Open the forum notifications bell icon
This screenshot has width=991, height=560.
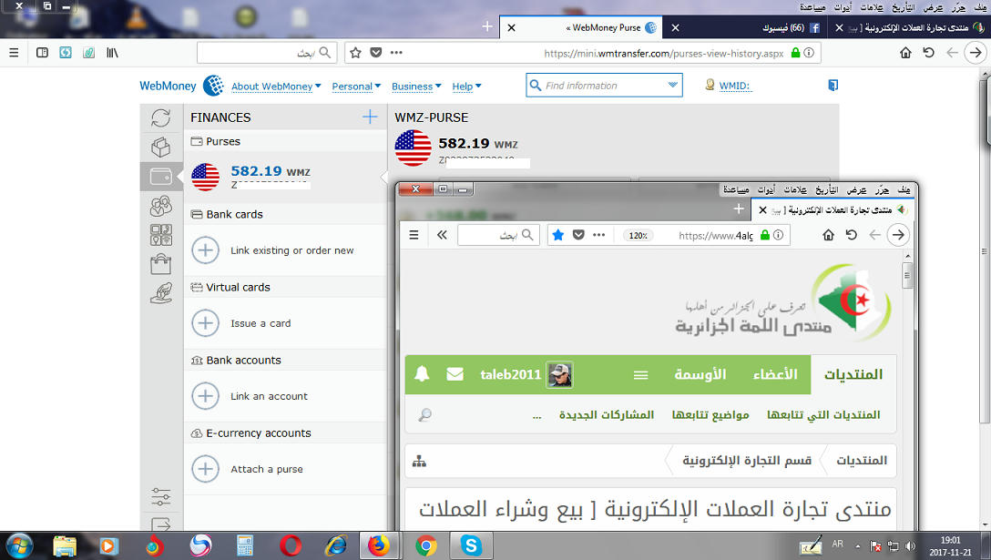point(422,374)
